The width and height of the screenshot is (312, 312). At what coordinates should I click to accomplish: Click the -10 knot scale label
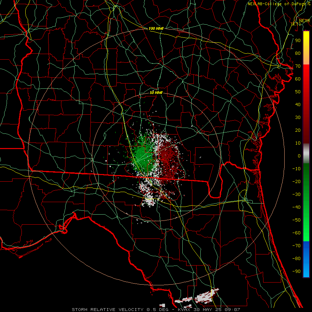click(296, 169)
